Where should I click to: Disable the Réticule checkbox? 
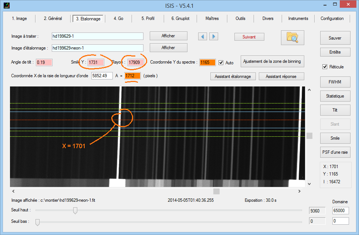point(325,67)
